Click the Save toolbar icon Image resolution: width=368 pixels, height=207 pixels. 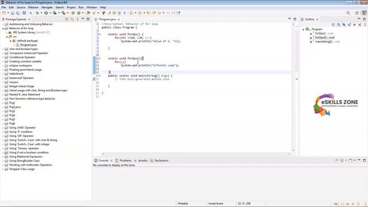tap(13, 13)
